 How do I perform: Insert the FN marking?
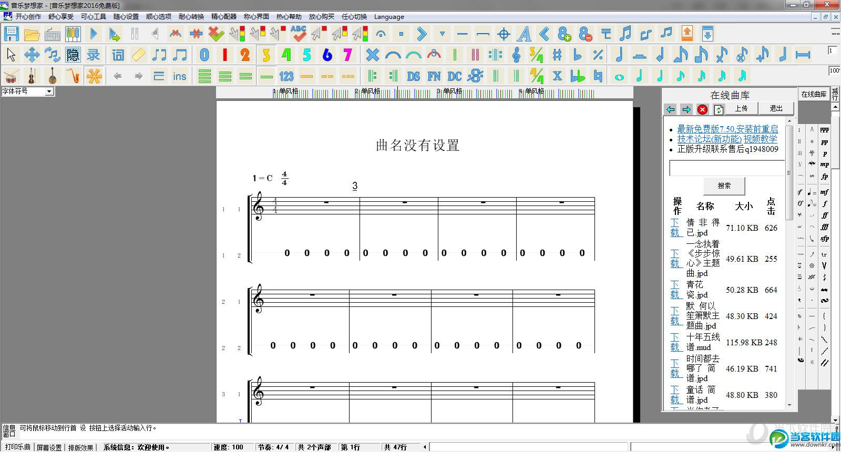click(x=434, y=76)
